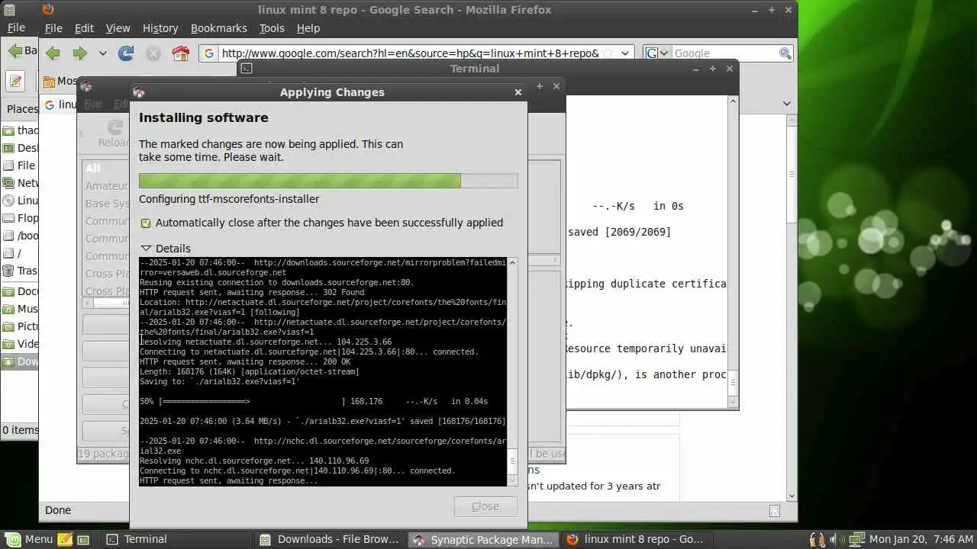The image size is (977, 549).
Task: Switch to Synaptic Package Manager taskbar entry
Action: coord(483,539)
